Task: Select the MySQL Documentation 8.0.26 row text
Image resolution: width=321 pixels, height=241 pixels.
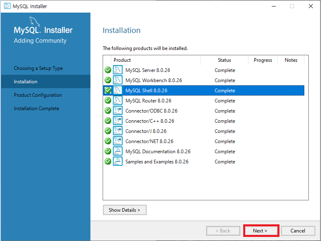Action: (158, 152)
